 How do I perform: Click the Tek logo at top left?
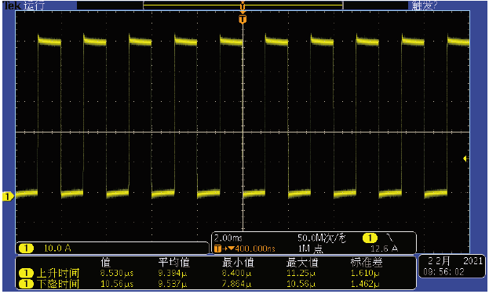click(12, 5)
